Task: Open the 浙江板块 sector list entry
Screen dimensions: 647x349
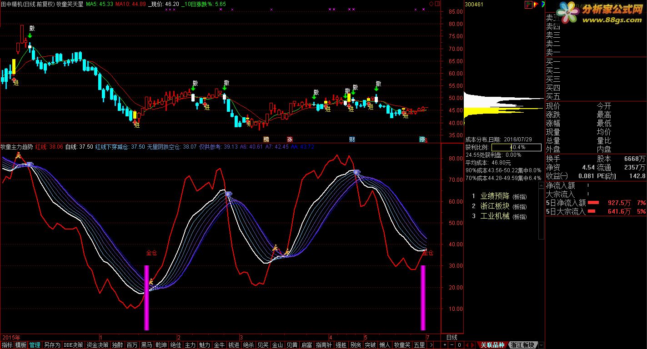Action: click(495, 206)
